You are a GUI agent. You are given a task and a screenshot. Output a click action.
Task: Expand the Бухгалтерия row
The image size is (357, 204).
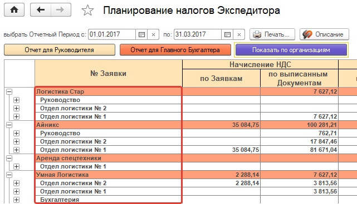[16, 200]
